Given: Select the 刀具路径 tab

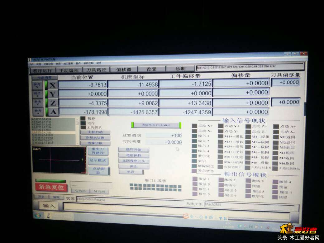Looking at the screenshot, I should click(x=96, y=70).
